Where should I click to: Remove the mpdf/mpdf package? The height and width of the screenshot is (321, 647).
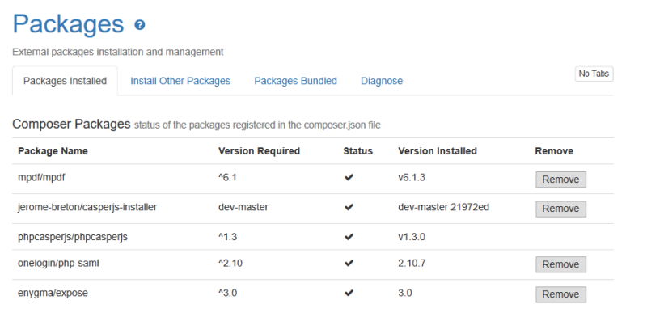560,180
